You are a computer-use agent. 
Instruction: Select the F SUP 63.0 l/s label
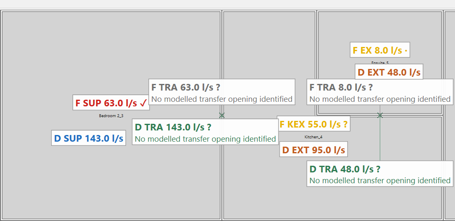click(x=111, y=103)
